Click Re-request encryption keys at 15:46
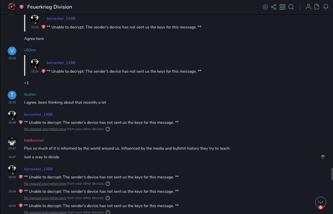This screenshot has width=333, height=214. (x=45, y=129)
